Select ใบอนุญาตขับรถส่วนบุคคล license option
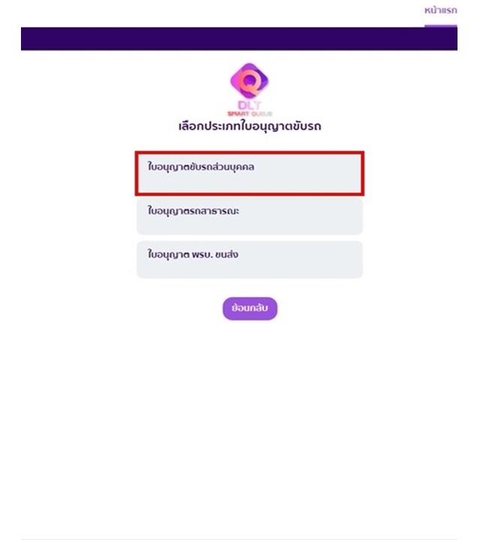Screen dimensions: 480x540 [x=250, y=173]
